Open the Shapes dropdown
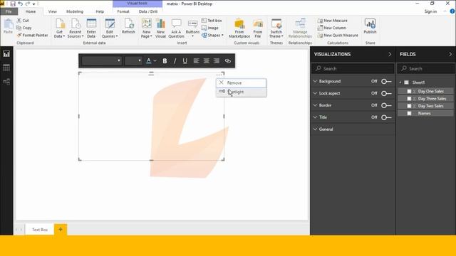 (212, 35)
